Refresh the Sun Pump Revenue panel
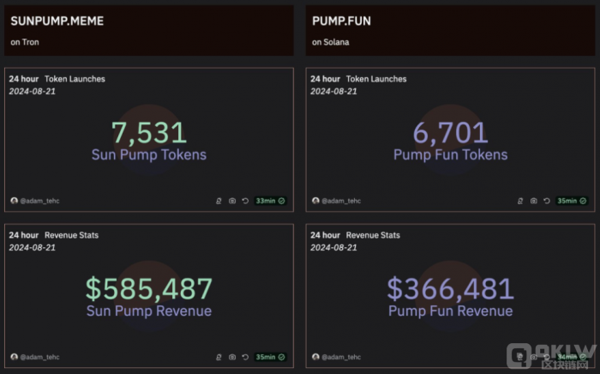Image resolution: width=600 pixels, height=374 pixels. coord(245,356)
